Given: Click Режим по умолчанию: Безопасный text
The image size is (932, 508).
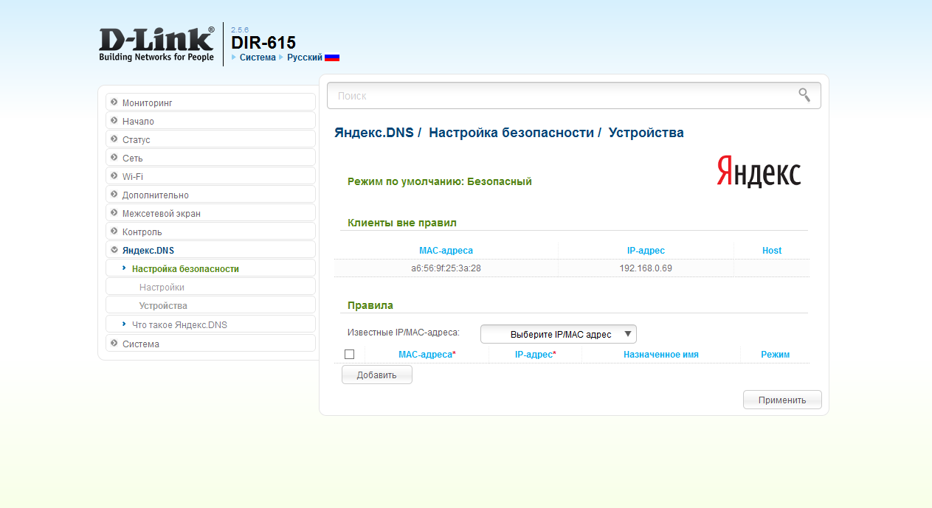Looking at the screenshot, I should pyautogui.click(x=440, y=181).
